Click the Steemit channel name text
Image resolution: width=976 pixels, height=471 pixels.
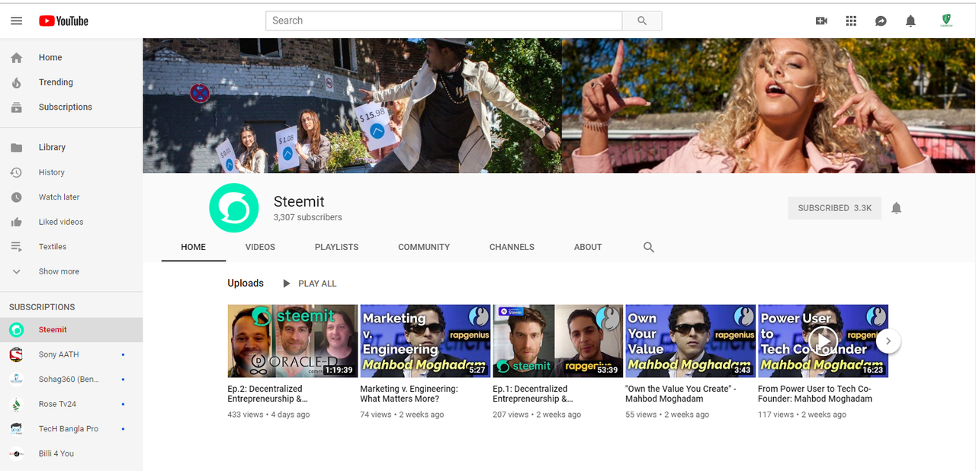coord(299,202)
